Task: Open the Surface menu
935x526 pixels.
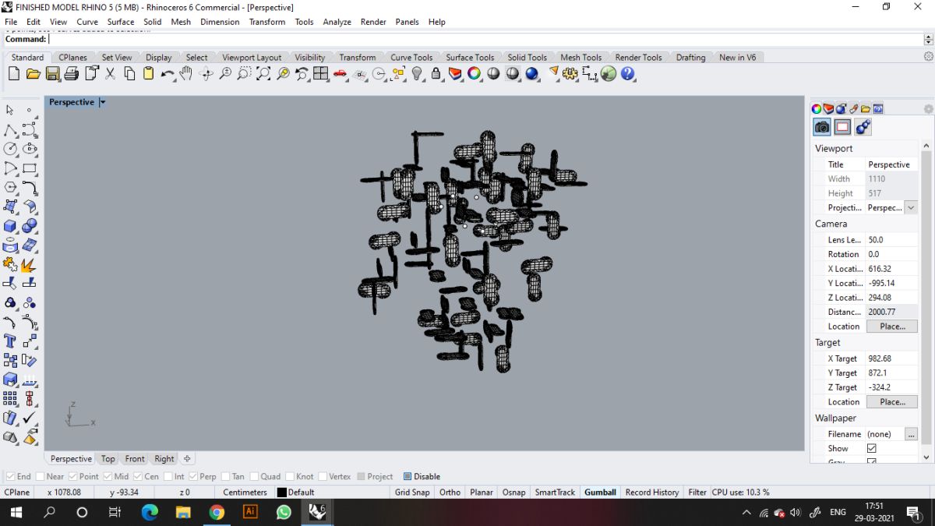Action: [x=121, y=22]
